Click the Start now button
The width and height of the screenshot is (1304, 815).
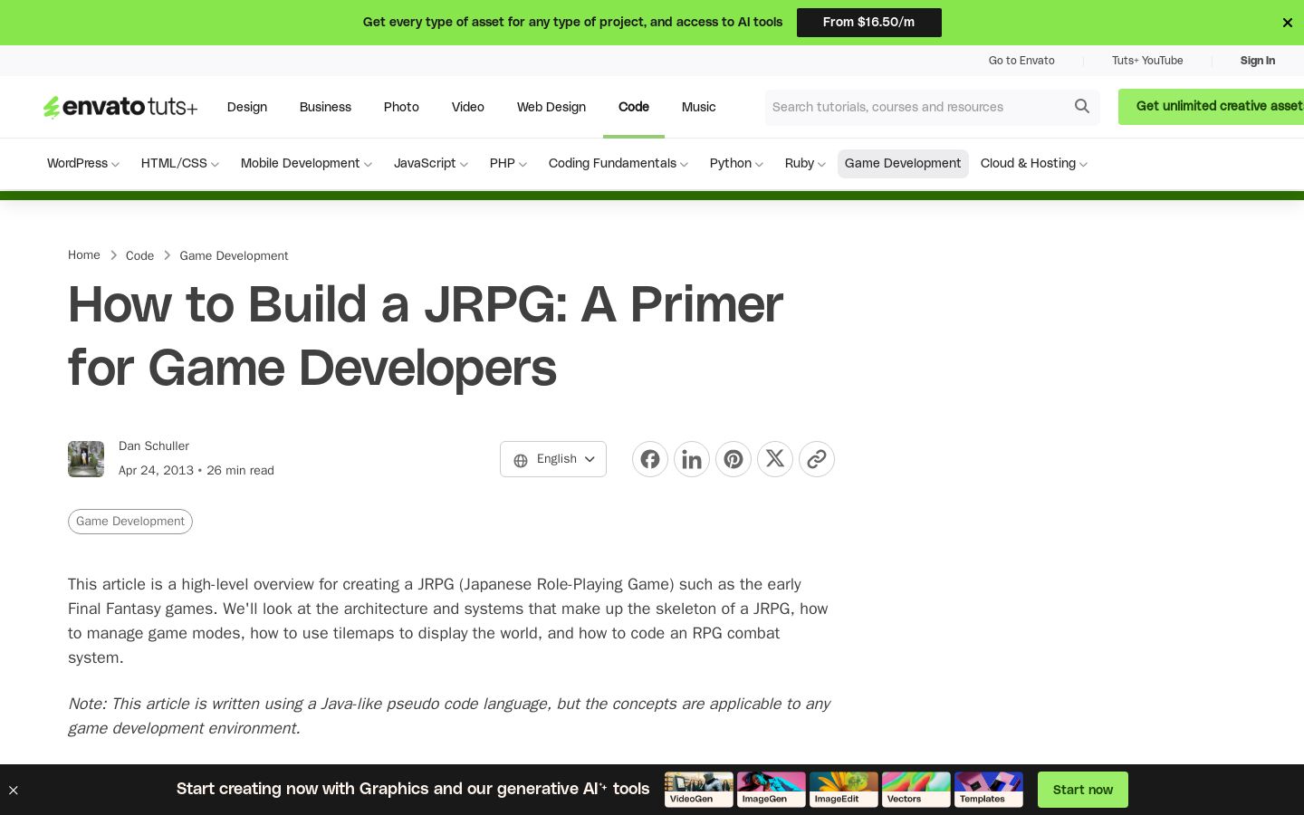pos(1083,790)
